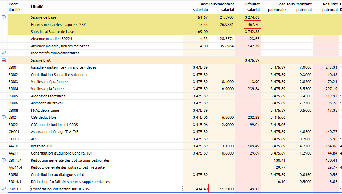This screenshot has height=194, width=342.
Task: Click comment bubble on Salaire de base row
Action: (4, 17)
